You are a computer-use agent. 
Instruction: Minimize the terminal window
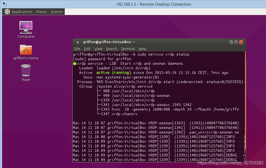coord(231,42)
